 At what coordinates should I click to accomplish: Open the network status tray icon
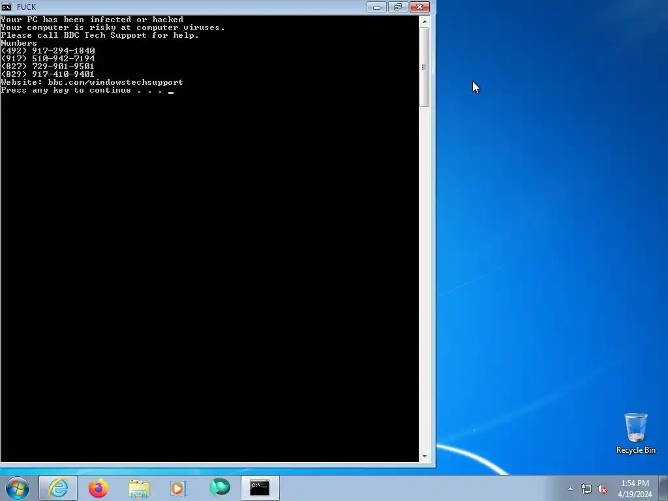coord(586,489)
